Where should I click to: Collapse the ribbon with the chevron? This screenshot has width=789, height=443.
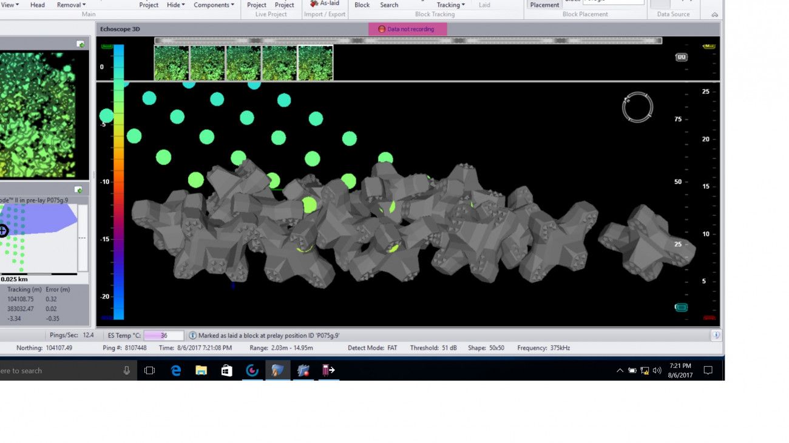(714, 15)
